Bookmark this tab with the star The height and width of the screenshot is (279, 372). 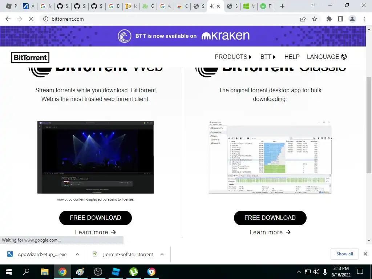click(315, 19)
